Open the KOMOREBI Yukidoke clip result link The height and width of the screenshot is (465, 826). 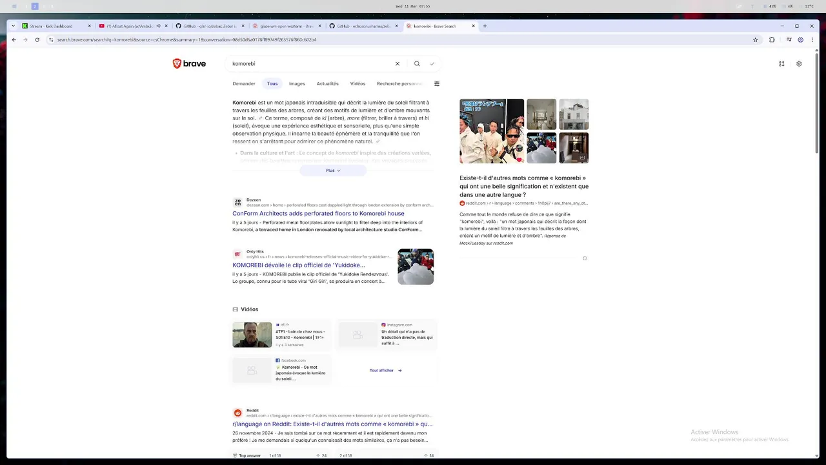[x=299, y=265]
